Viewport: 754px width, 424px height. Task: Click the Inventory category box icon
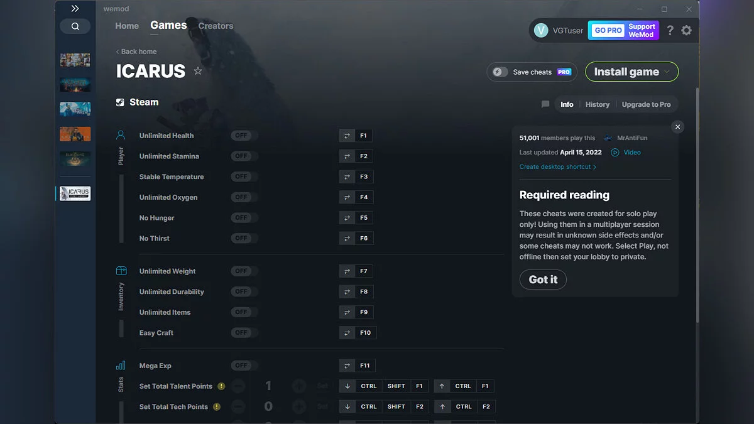(x=121, y=271)
